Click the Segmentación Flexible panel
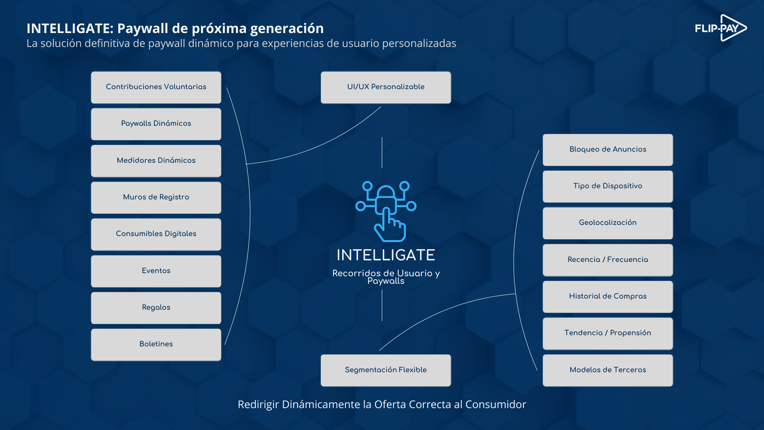764x430 pixels. click(x=386, y=369)
